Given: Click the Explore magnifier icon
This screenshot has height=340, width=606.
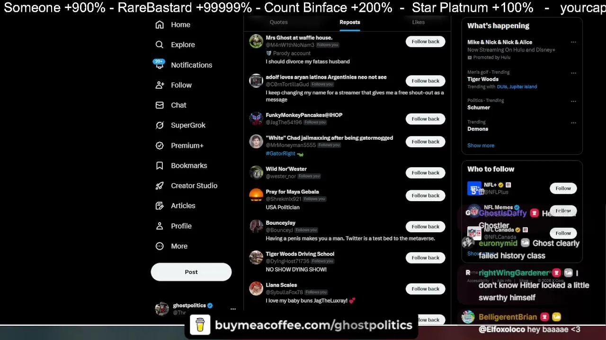Looking at the screenshot, I should click(160, 44).
